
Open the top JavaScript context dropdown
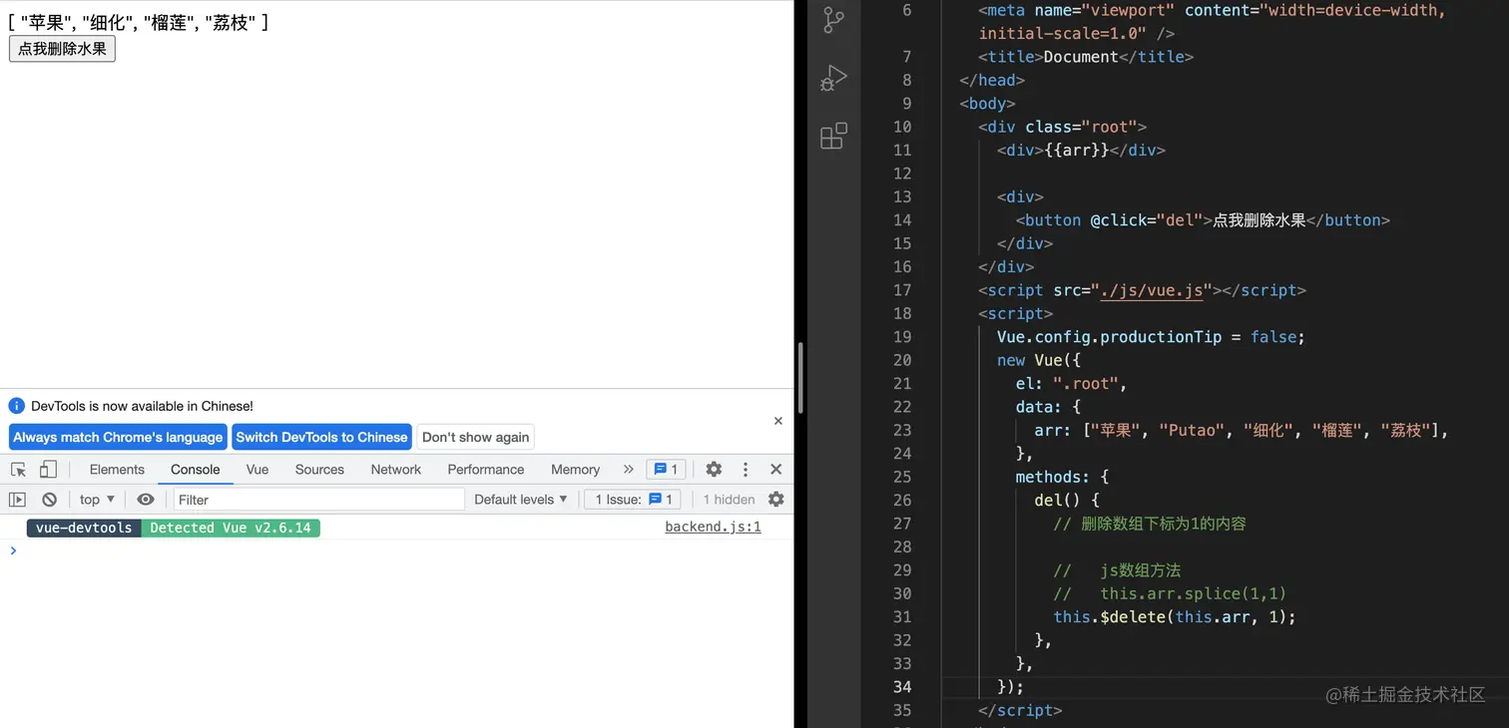point(97,500)
